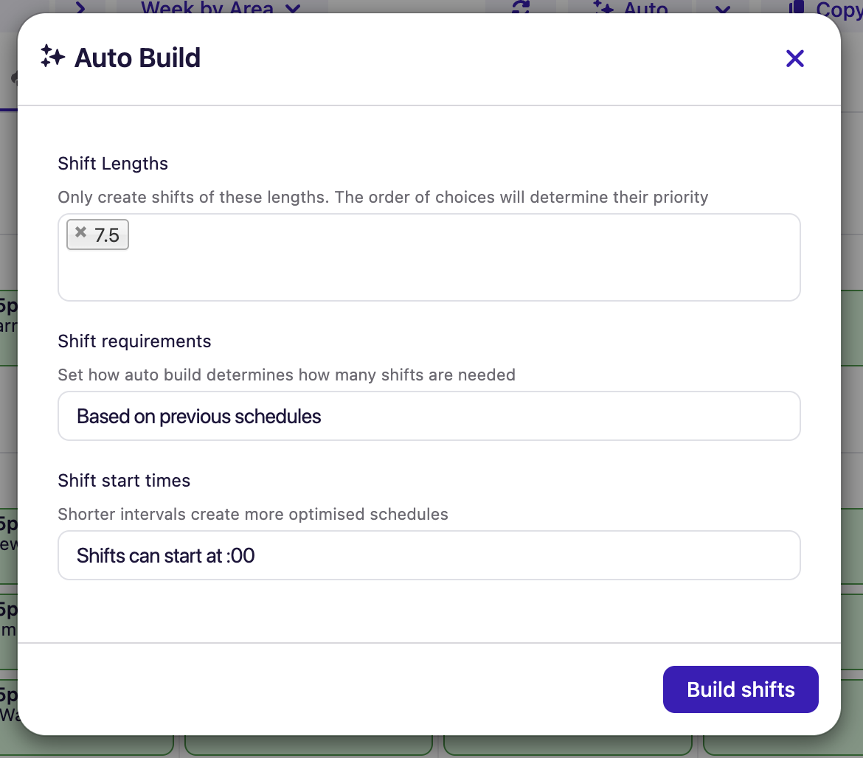Click the sparkles icon on the Auto control
The height and width of the screenshot is (758, 863).
[x=602, y=7]
